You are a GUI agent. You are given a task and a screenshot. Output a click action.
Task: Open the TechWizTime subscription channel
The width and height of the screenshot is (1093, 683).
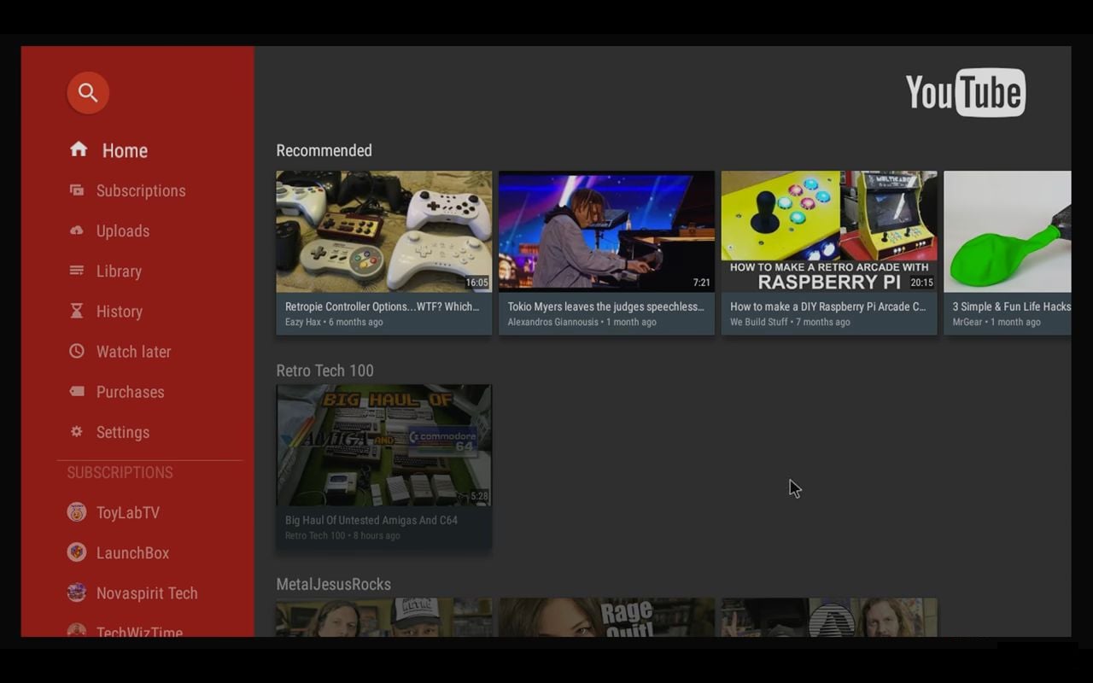(138, 631)
